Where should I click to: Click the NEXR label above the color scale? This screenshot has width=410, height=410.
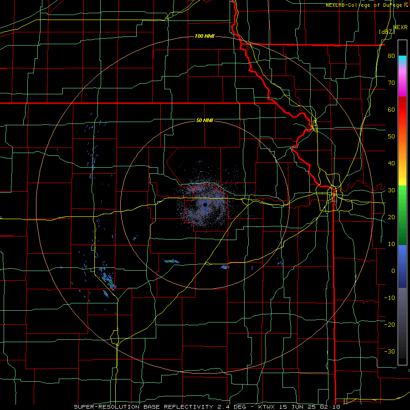click(400, 27)
